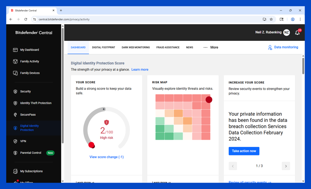
Task: Open the My Subscriptions icon
Action: point(15,171)
